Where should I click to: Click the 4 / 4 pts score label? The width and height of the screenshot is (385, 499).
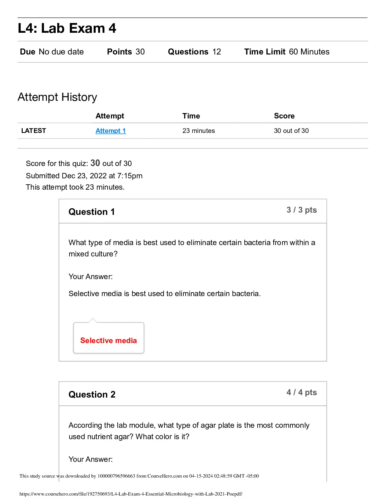tap(302, 393)
